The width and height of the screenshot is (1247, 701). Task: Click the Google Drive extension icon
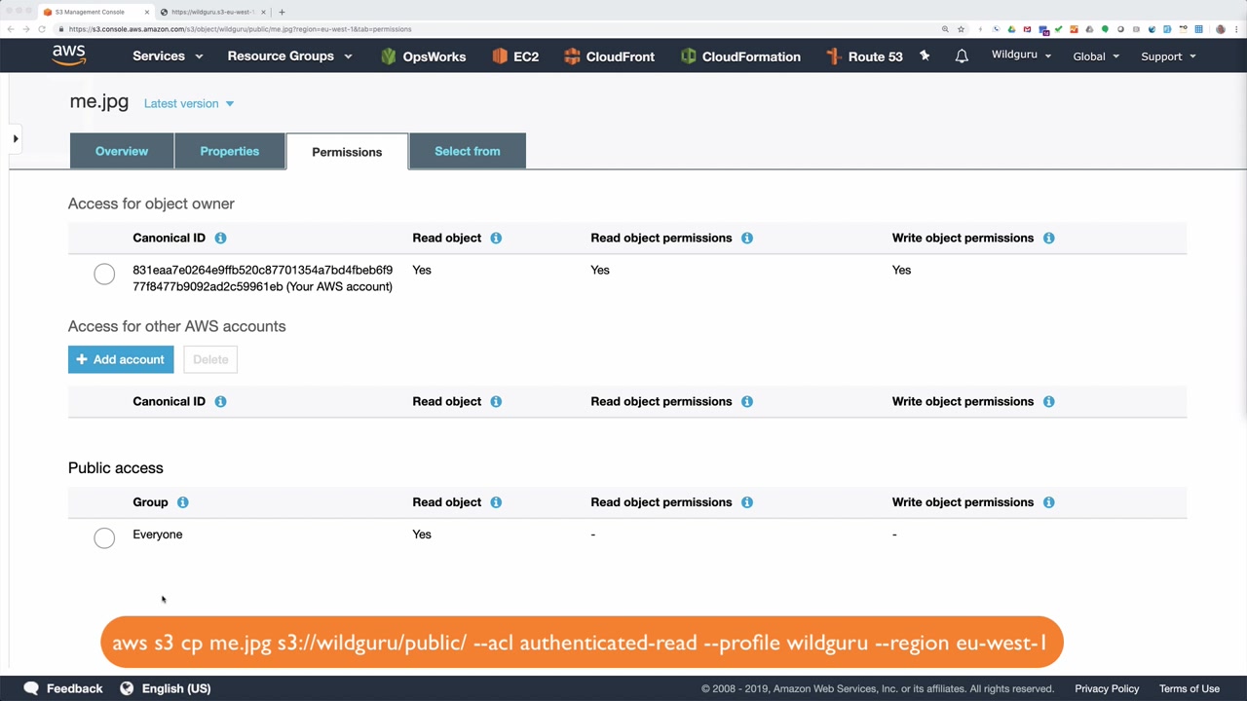pos(1011,29)
